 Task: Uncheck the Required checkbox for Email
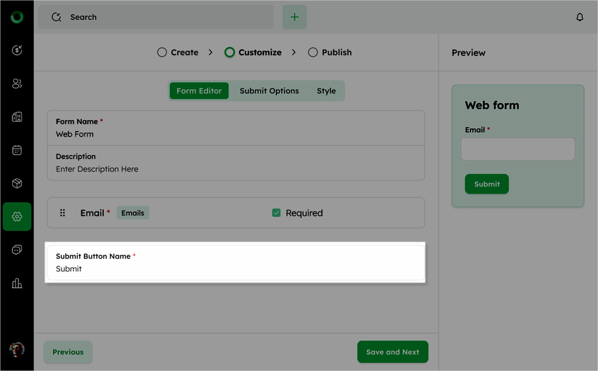(276, 213)
